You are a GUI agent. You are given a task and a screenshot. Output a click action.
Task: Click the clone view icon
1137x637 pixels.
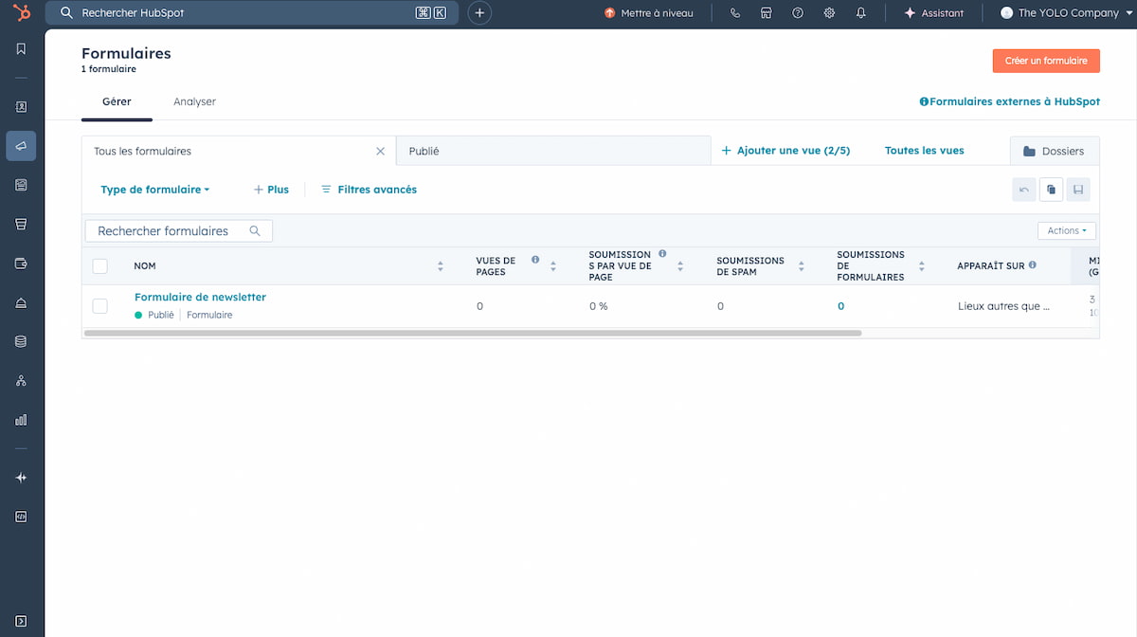[1051, 190]
